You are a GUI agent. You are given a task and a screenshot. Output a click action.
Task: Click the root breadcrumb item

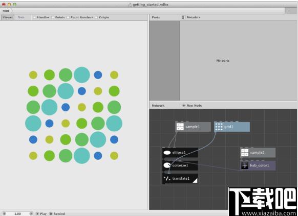(6, 11)
